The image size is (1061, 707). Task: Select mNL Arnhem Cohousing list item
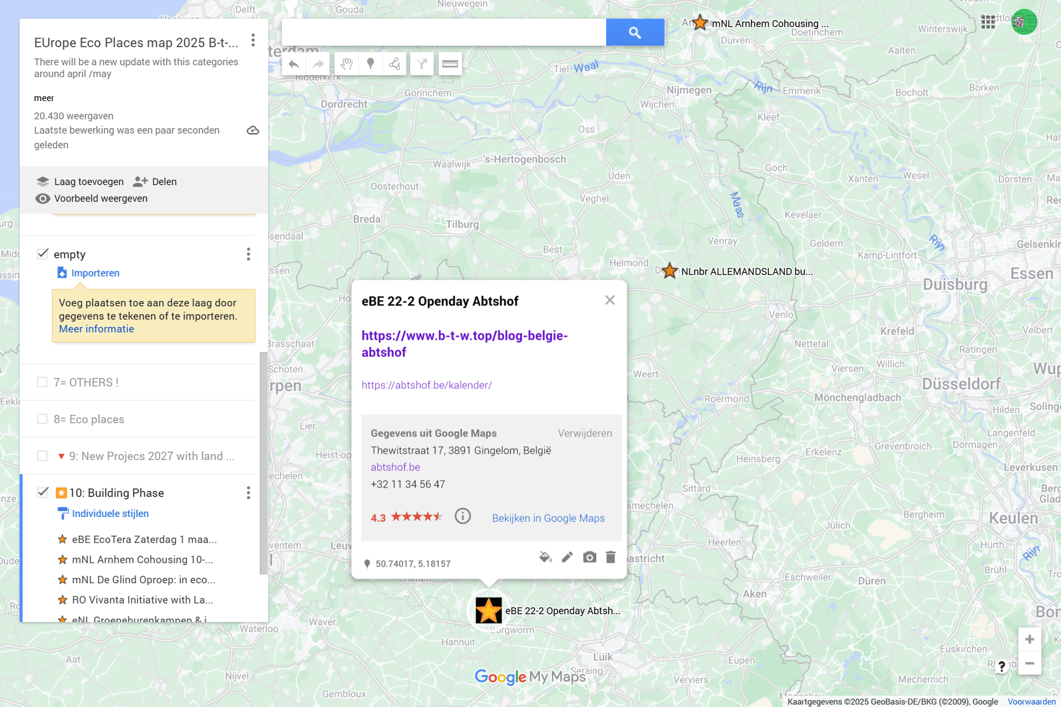tap(142, 560)
